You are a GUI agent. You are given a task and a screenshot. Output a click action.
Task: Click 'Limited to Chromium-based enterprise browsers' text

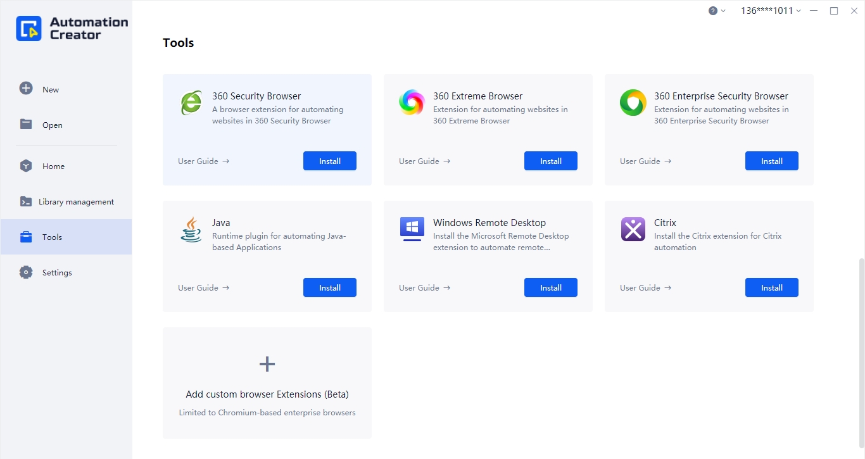[267, 413]
